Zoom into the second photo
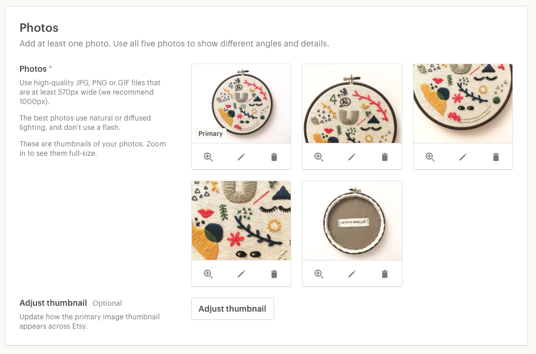536x354 pixels. (318, 157)
